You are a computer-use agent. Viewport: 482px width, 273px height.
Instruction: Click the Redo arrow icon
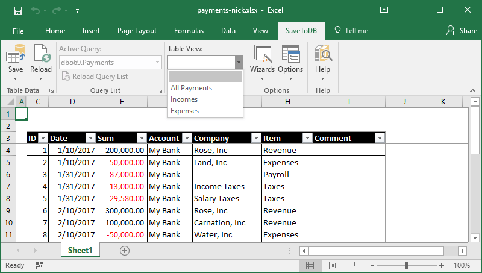click(56, 11)
